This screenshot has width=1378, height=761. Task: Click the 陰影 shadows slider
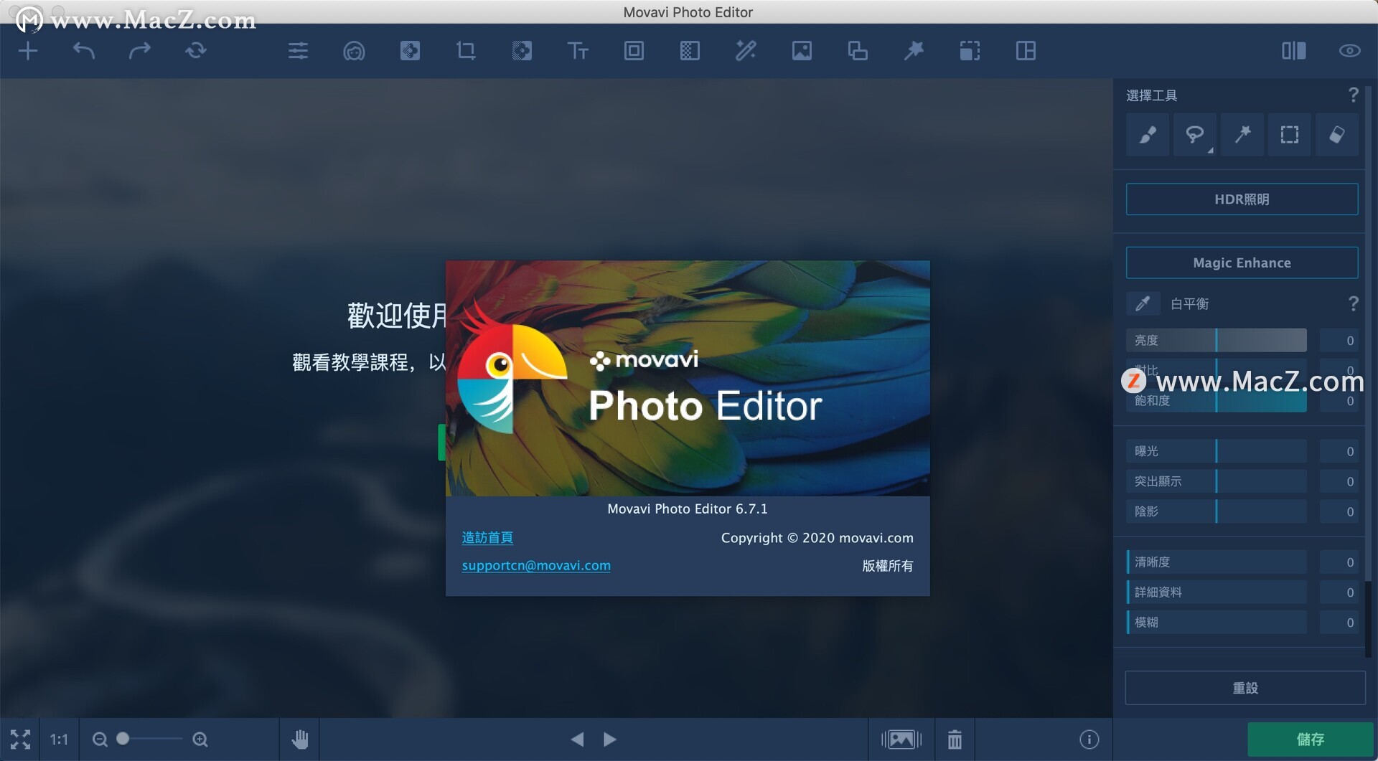click(1216, 512)
